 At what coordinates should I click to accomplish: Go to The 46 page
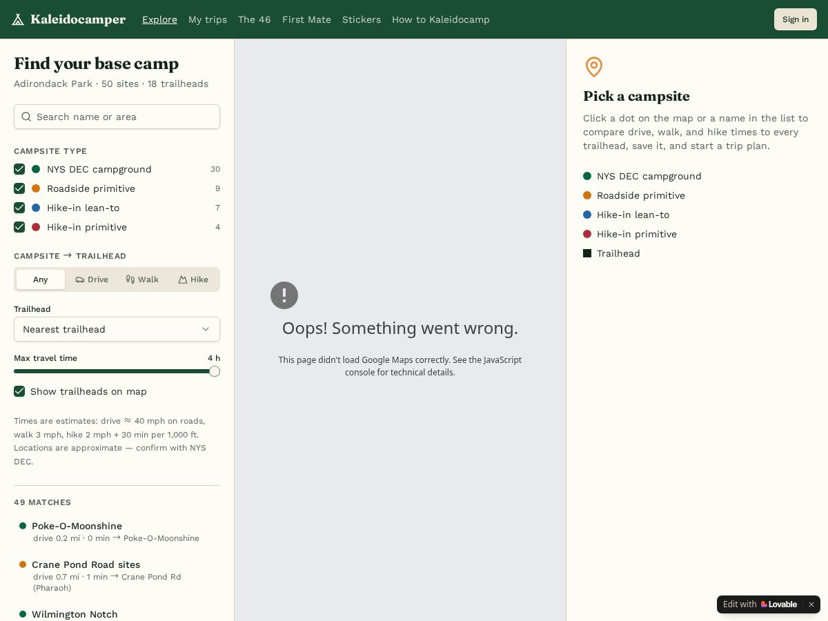click(255, 19)
